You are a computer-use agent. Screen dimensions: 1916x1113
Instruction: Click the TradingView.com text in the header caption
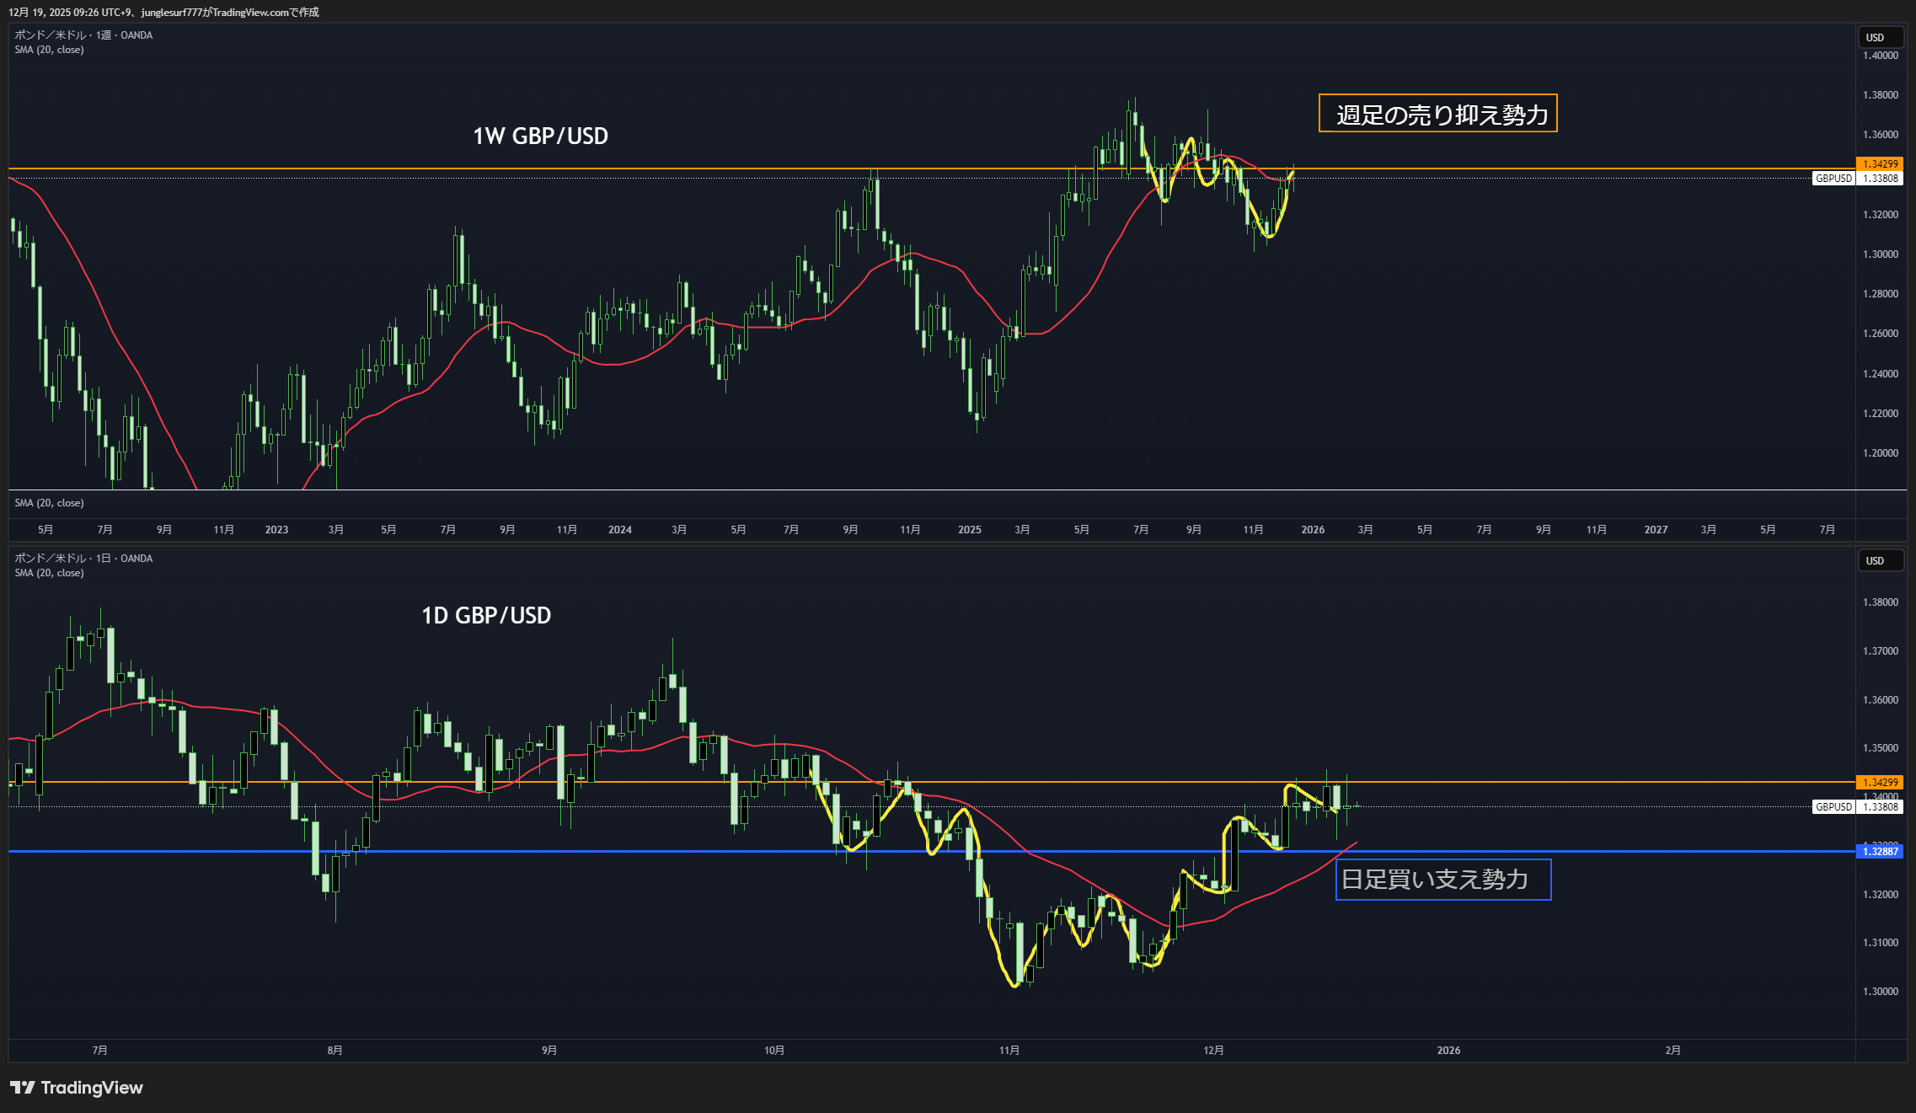tap(250, 13)
